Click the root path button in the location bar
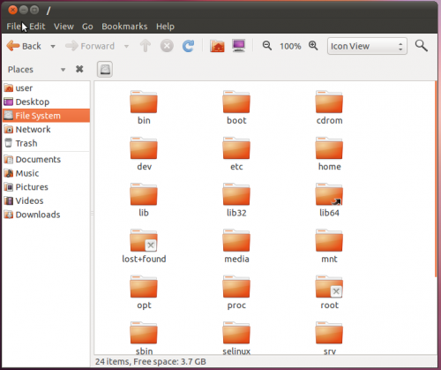 click(x=105, y=70)
